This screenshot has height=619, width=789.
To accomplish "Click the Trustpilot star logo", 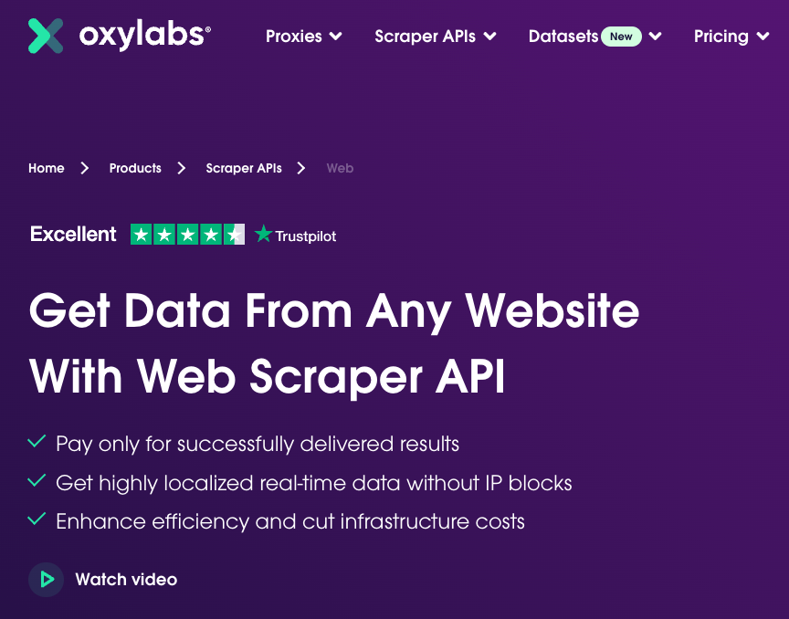I will (264, 235).
